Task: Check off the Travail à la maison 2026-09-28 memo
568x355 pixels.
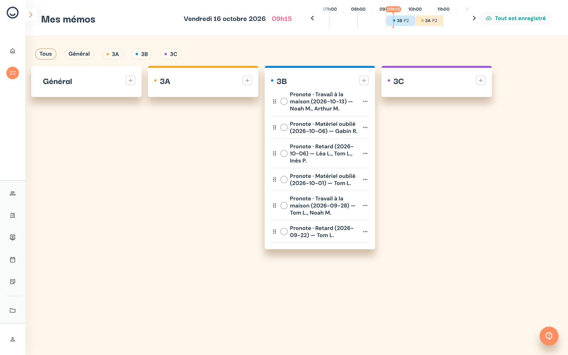Action: click(284, 206)
